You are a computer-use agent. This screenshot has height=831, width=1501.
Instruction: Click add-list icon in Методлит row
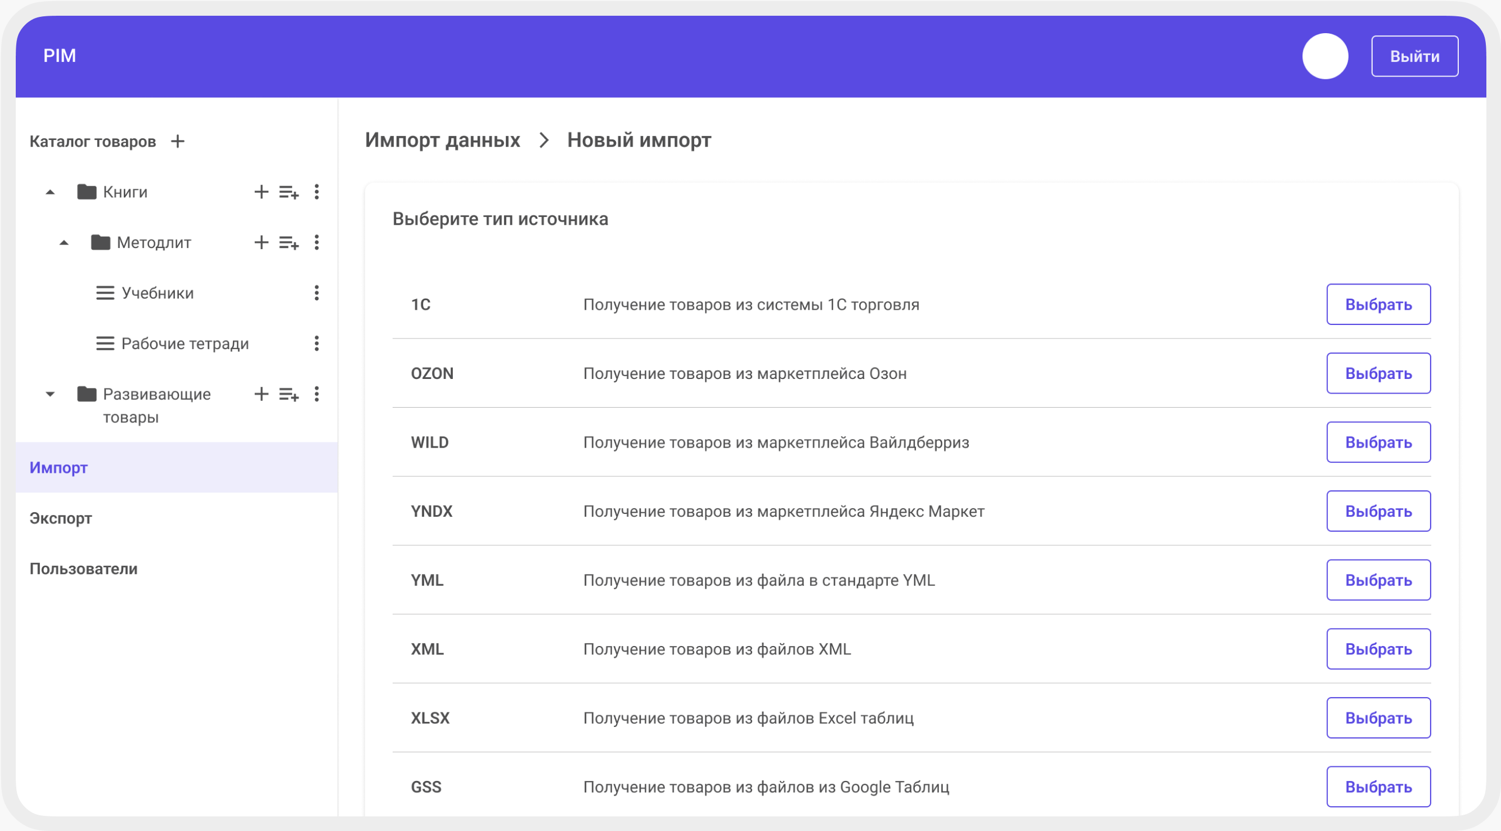point(289,243)
